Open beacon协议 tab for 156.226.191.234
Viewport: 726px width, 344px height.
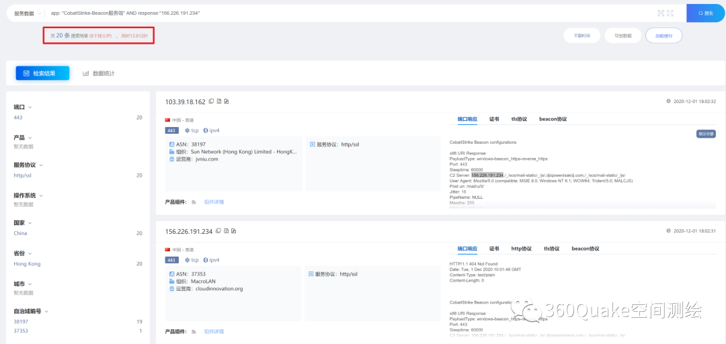click(586, 249)
